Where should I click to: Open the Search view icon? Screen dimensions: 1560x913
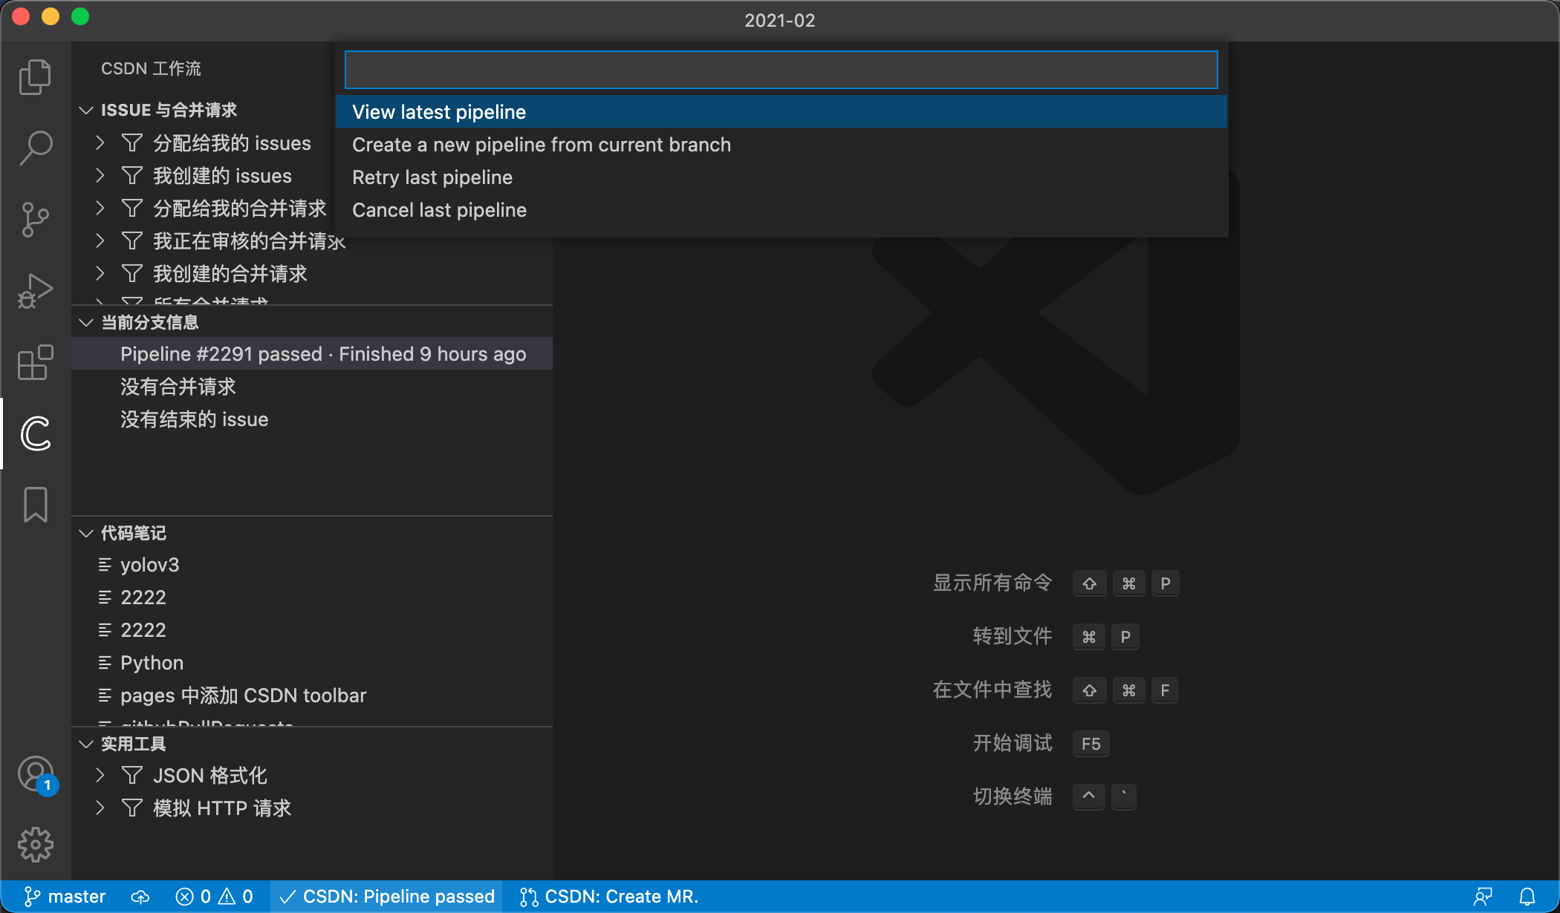[35, 148]
